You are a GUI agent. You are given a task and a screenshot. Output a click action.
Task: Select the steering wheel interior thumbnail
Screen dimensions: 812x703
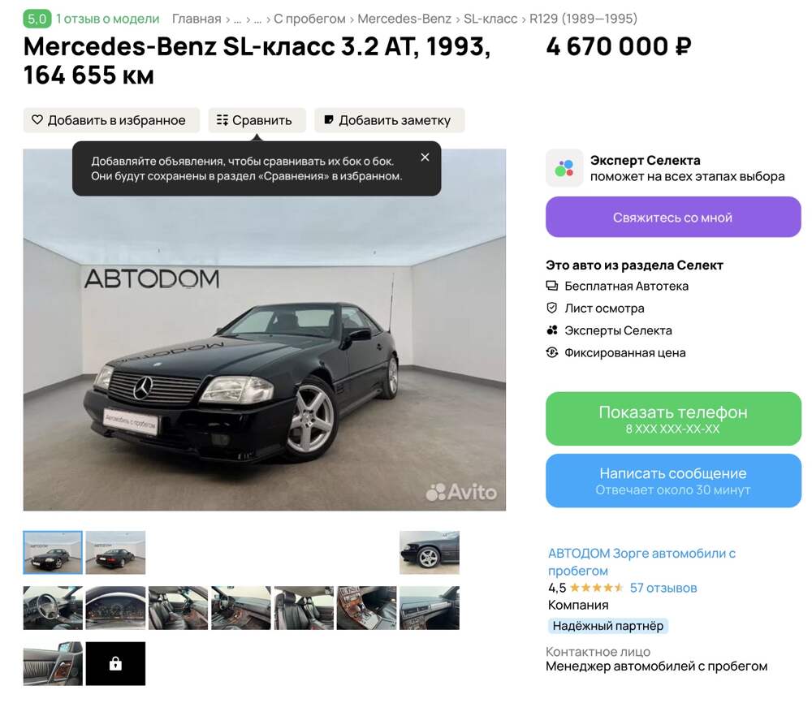point(53,608)
